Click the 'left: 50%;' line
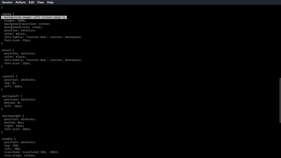Image resolution: width=281 pixels, height=158 pixels. click(12, 149)
